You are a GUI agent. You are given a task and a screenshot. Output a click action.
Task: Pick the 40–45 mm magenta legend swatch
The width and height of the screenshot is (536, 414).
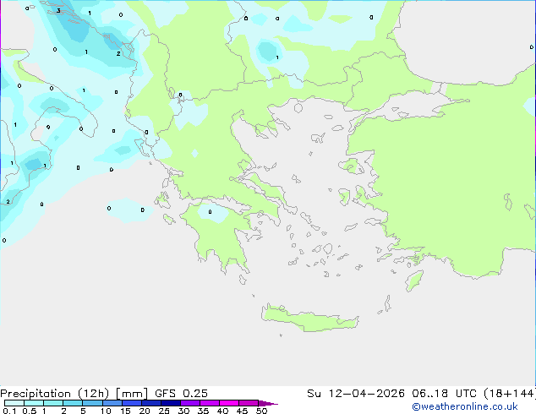229,403
